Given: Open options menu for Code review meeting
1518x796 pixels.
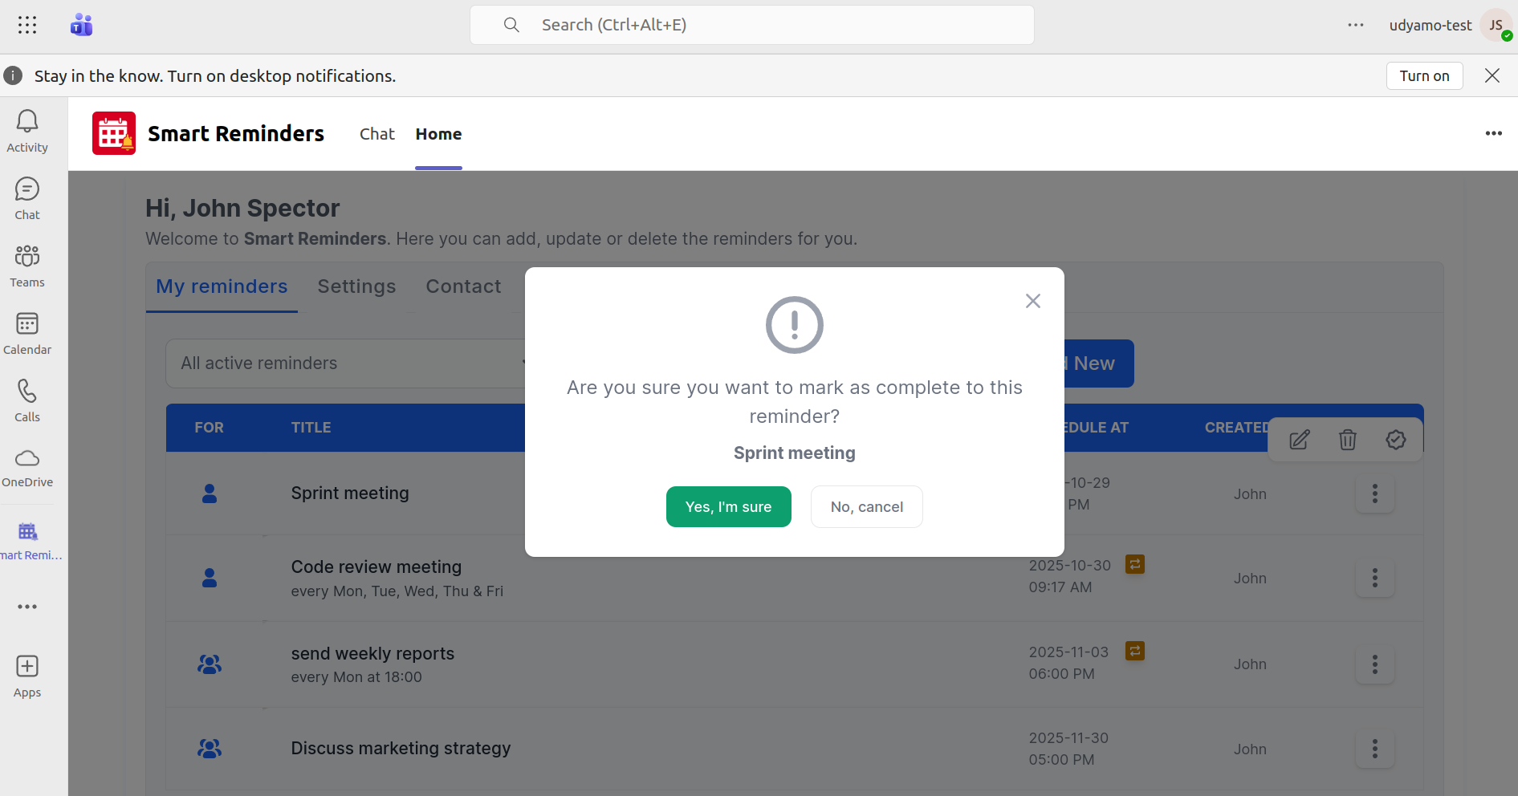Looking at the screenshot, I should coord(1374,578).
